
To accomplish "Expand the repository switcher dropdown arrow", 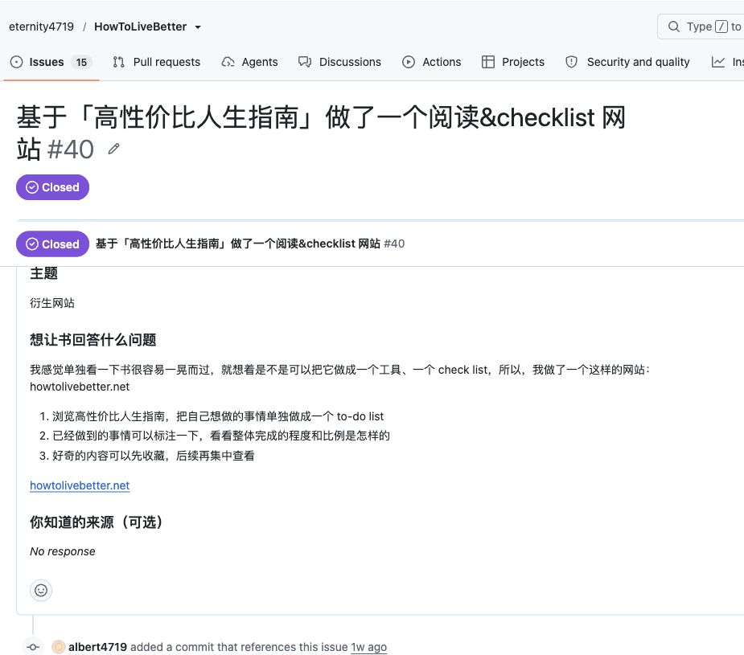I will tap(198, 27).
